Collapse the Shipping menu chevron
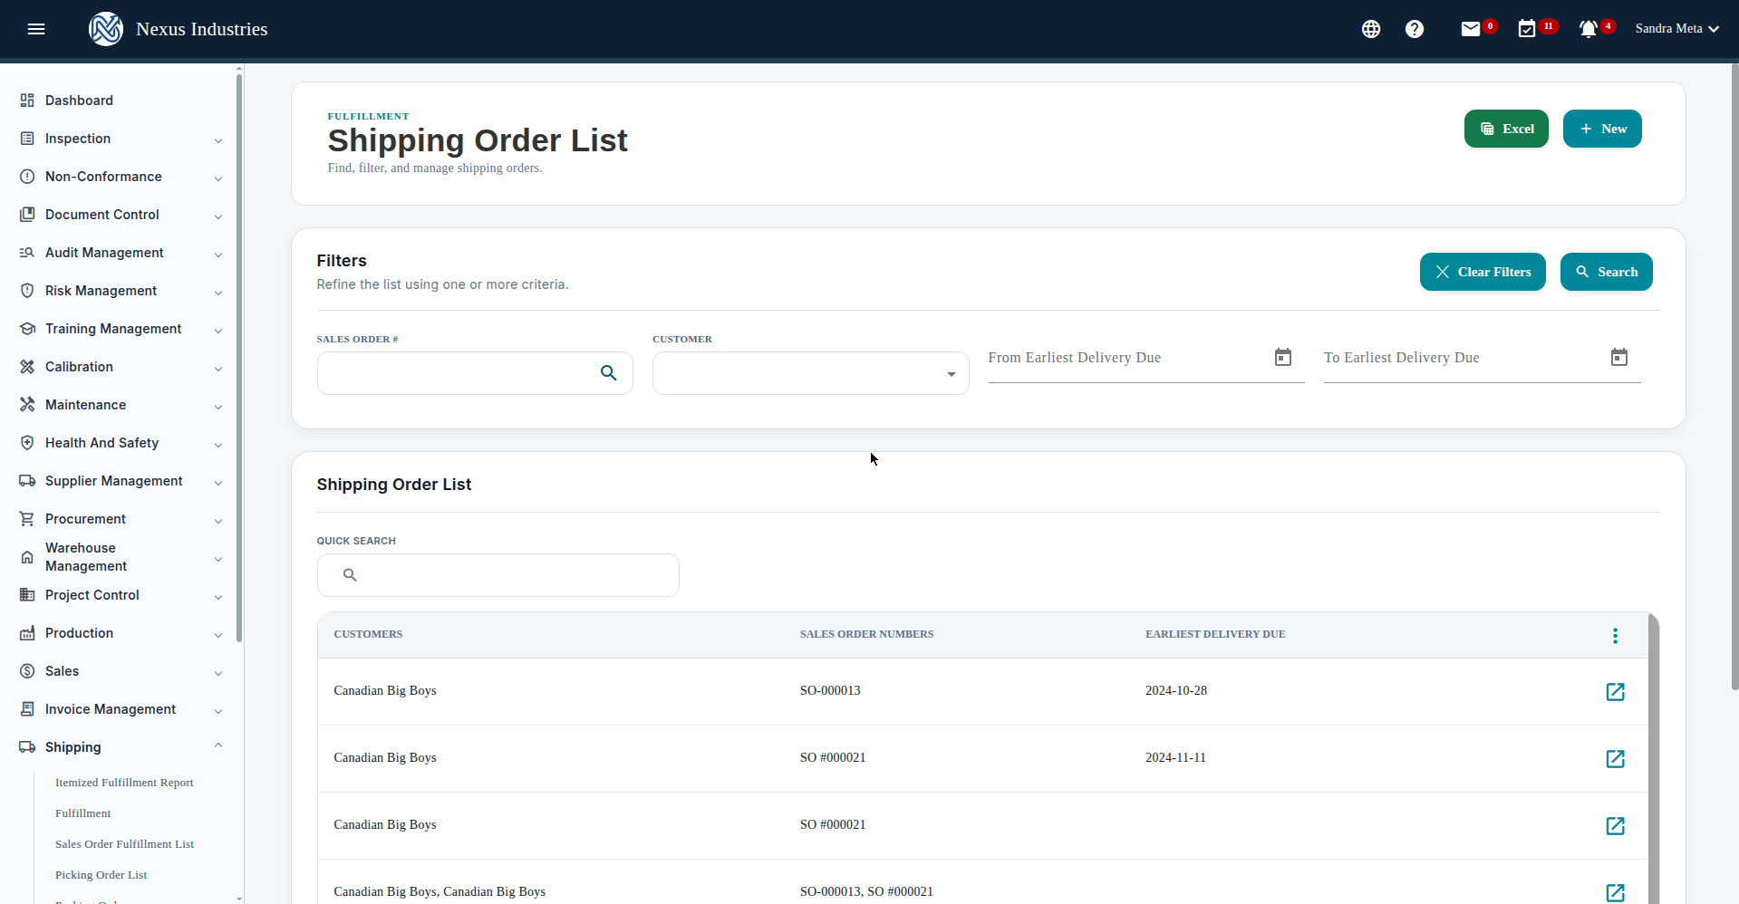This screenshot has width=1739, height=904. [218, 745]
